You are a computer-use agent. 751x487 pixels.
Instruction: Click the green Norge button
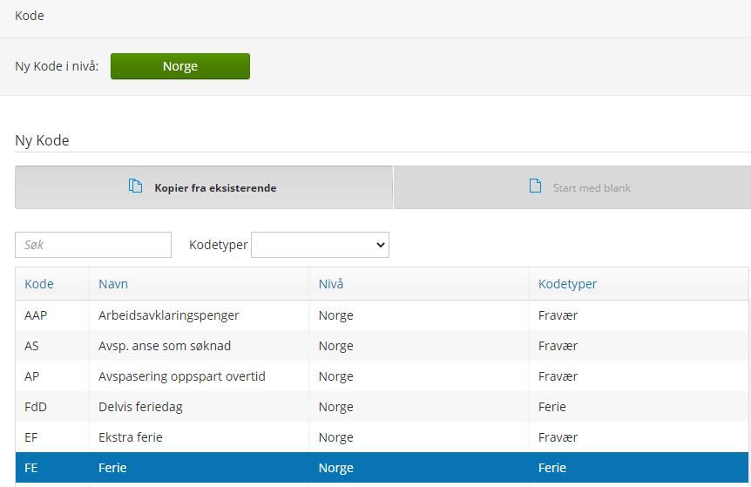(x=180, y=66)
